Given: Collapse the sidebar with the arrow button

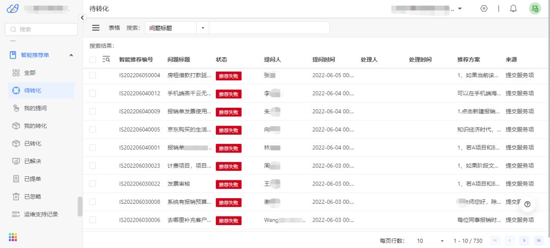Looking at the screenshot, I should pos(82,17).
